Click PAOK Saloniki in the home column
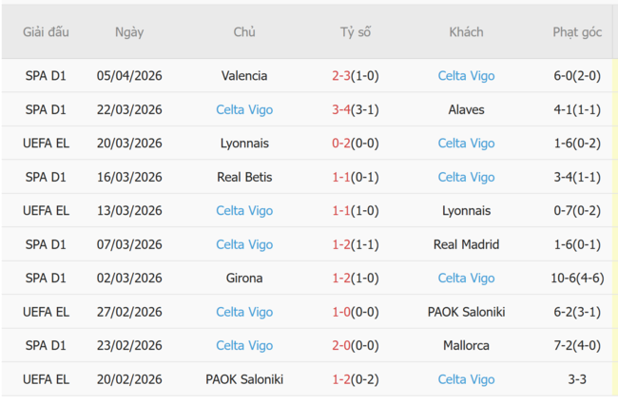Viewport: 618px width, 405px height. [x=244, y=379]
